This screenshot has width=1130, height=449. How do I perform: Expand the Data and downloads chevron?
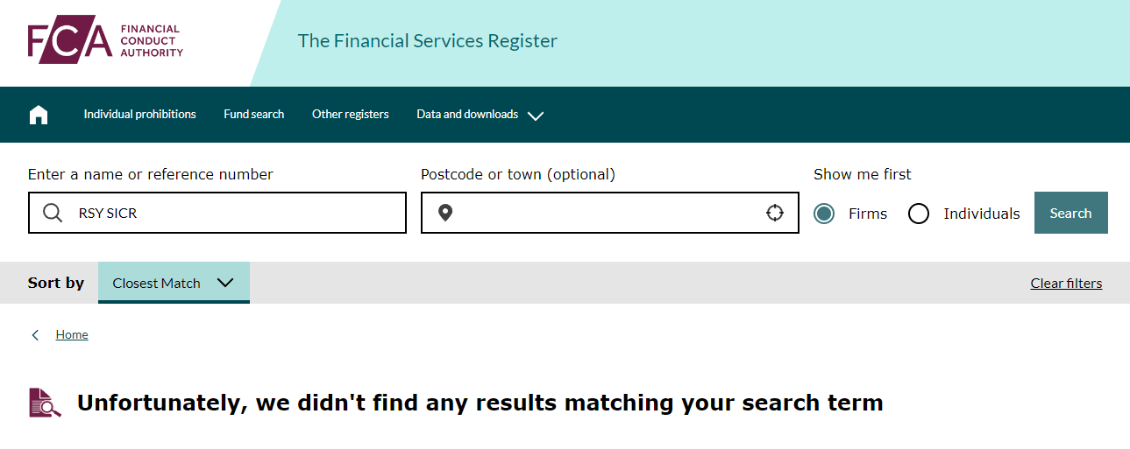tap(537, 116)
